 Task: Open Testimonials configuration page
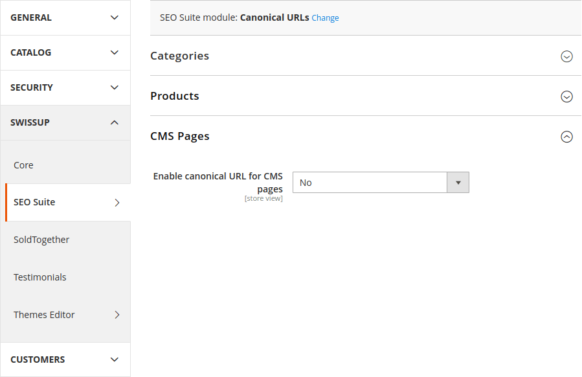coord(40,277)
